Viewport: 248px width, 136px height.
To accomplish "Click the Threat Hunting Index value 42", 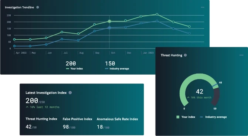I will (28, 127).
